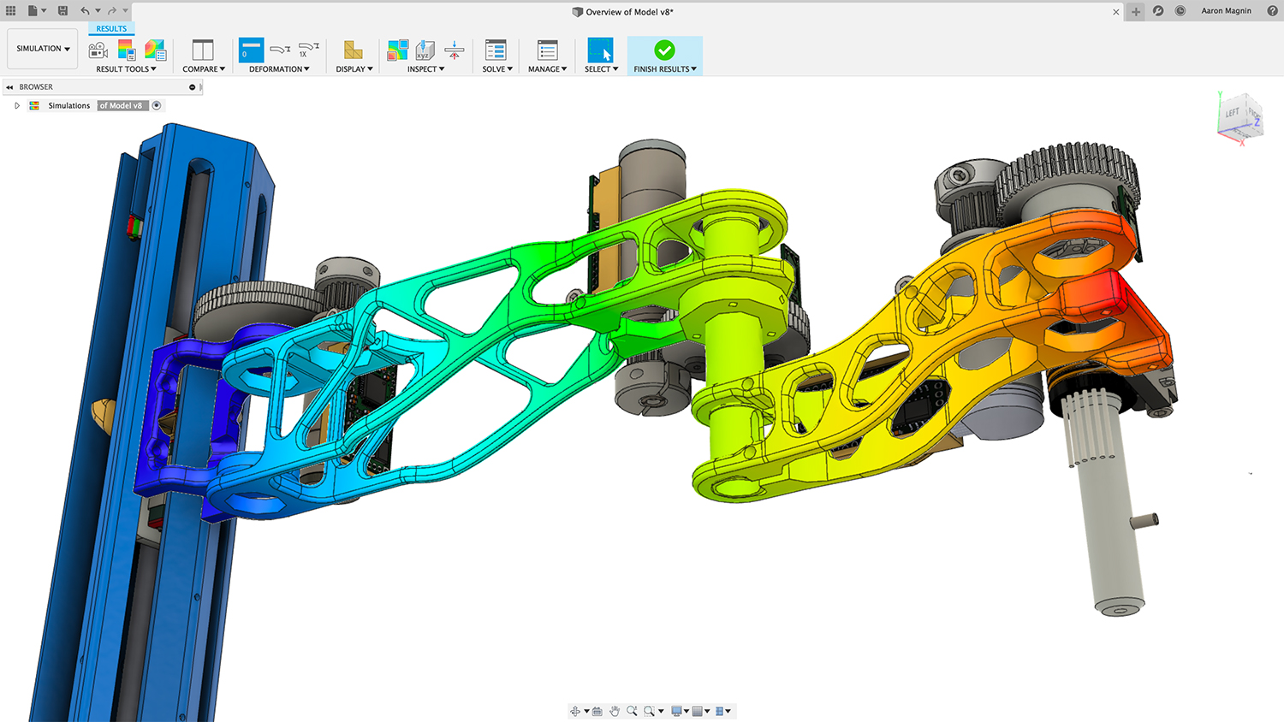The image size is (1284, 722).
Task: Click the Simulations study color icon
Action: coord(34,105)
